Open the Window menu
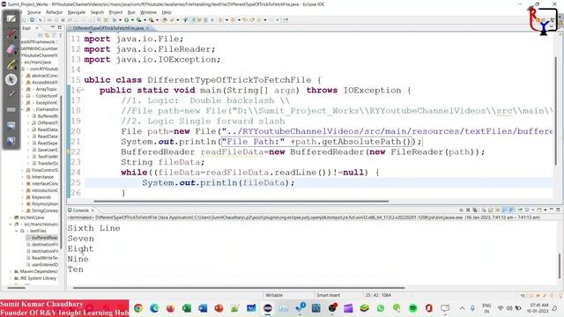The image size is (564, 317). click(x=148, y=12)
